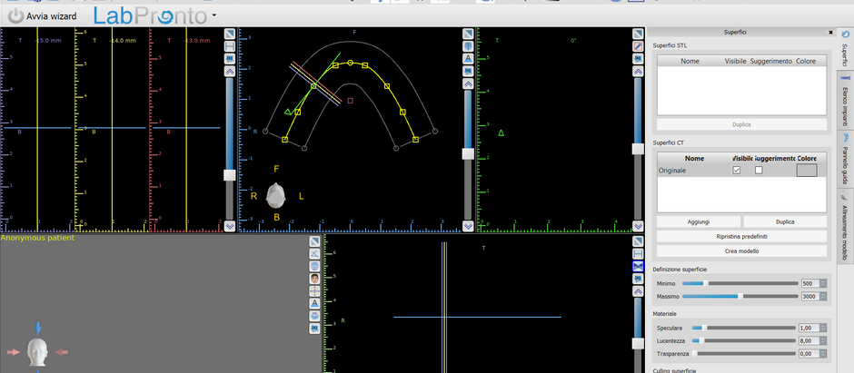The width and height of the screenshot is (854, 373).
Task: Click first diagonal-square icon of cross-section view strip
Action: 229,34
